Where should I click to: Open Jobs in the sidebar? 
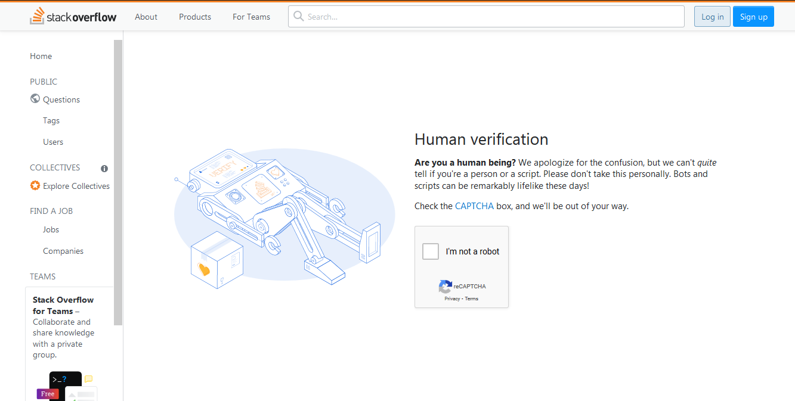tap(51, 229)
